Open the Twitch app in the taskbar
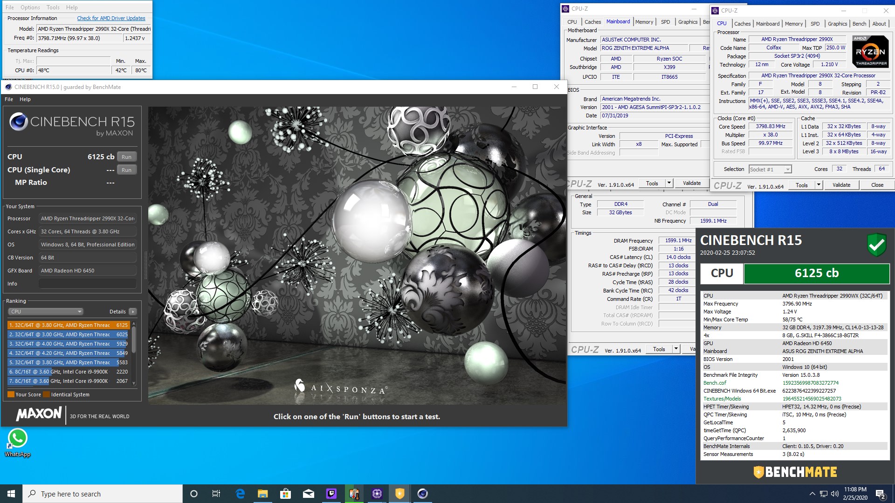The image size is (895, 503). (331, 494)
